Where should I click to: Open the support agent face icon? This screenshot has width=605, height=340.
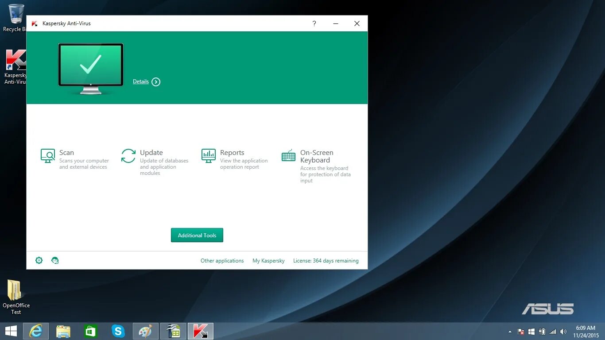pos(55,260)
